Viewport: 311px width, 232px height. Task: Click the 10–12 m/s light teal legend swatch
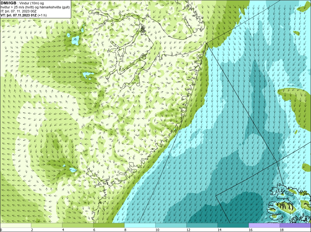[x=171, y=225]
